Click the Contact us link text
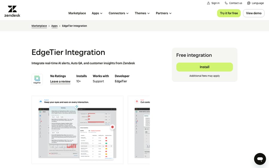The width and height of the screenshot is (269, 168). [x=236, y=3]
